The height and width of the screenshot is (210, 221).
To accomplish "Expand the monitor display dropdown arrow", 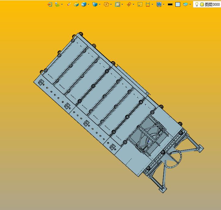I will (164, 5).
